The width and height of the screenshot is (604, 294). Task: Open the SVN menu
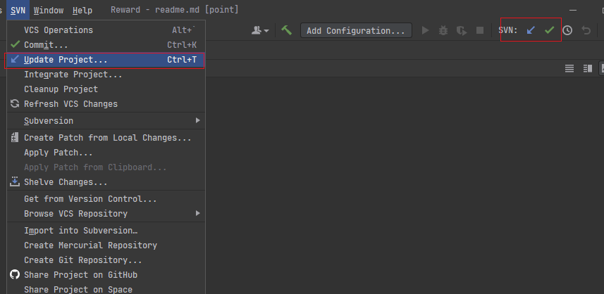pos(18,11)
